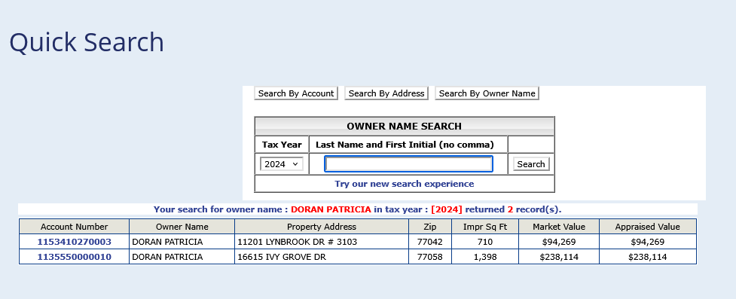Select the Impr Sq Ft column header
Viewport: 736px width, 299px height.
click(485, 227)
